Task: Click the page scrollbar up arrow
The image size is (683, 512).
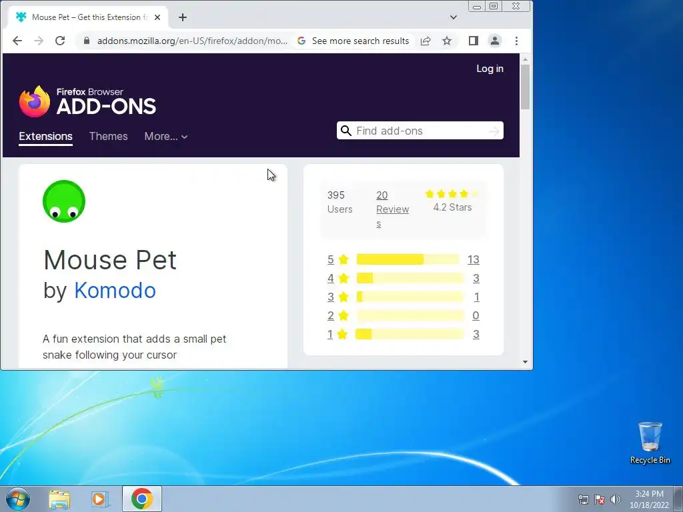Action: pos(526,59)
